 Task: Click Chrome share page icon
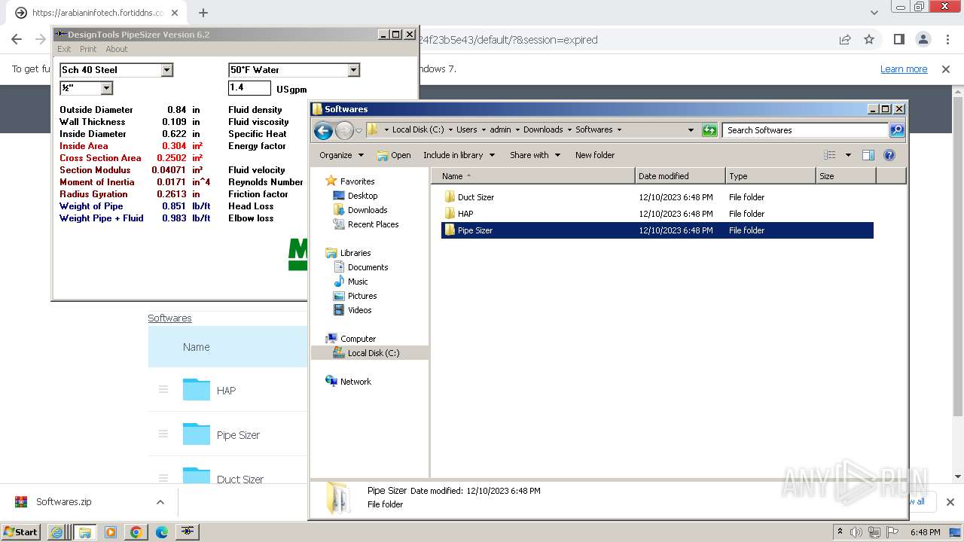pos(845,40)
